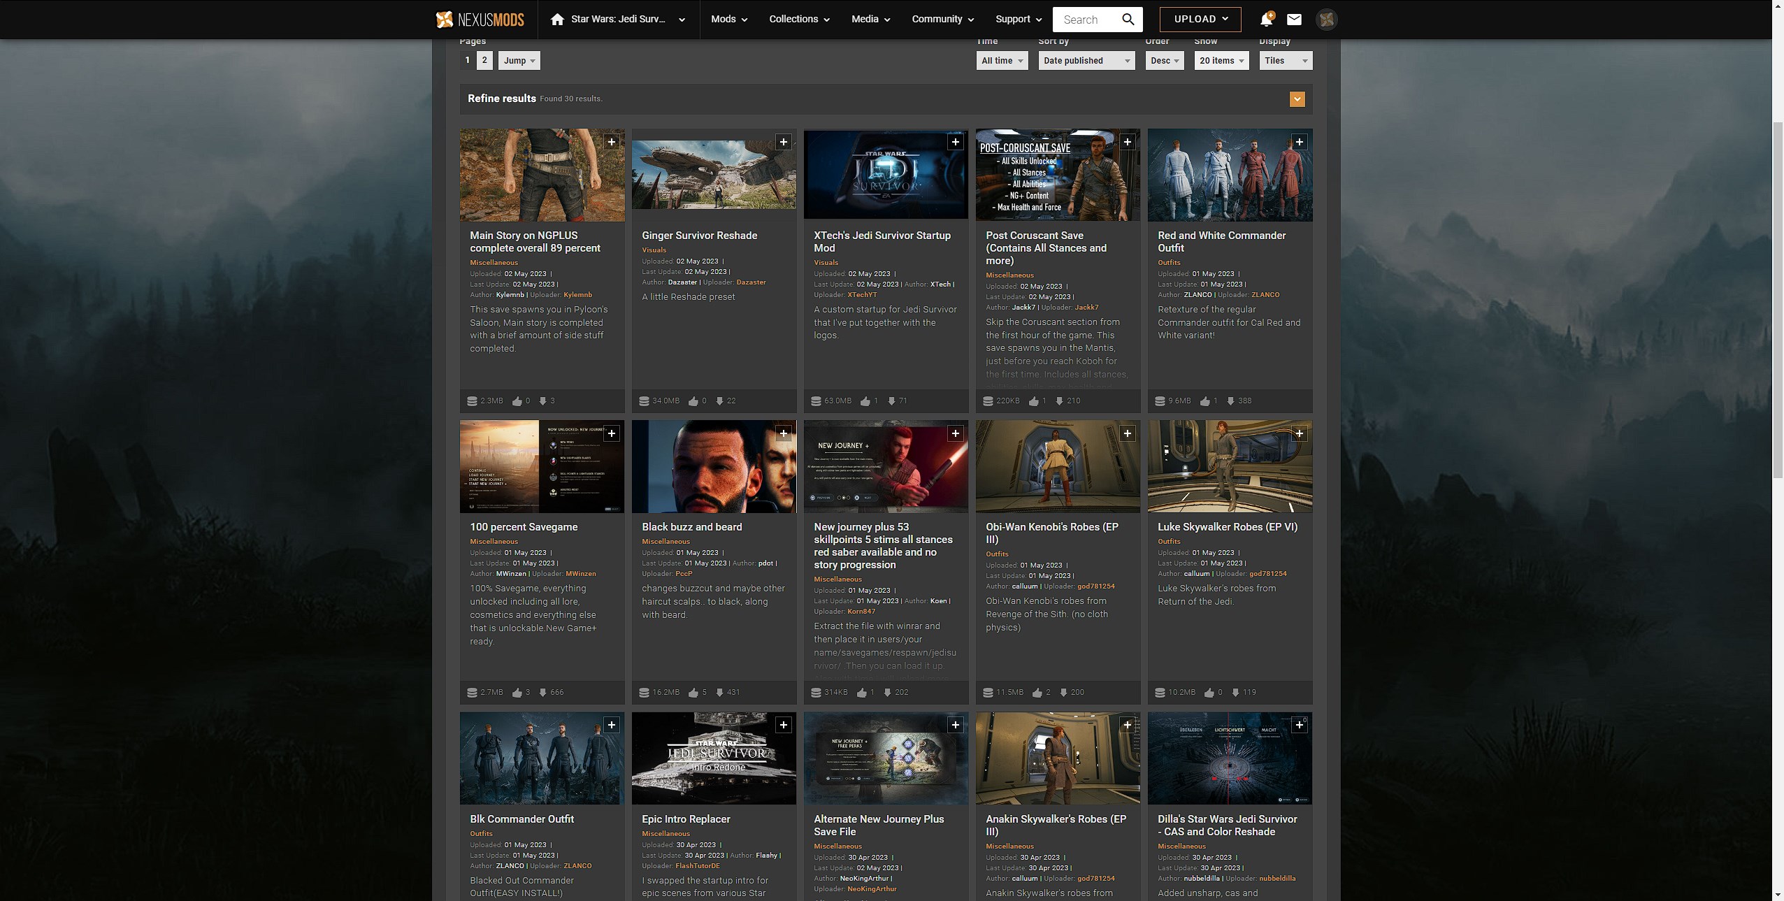
Task: Open the Display Tiles dropdown
Action: (1285, 61)
